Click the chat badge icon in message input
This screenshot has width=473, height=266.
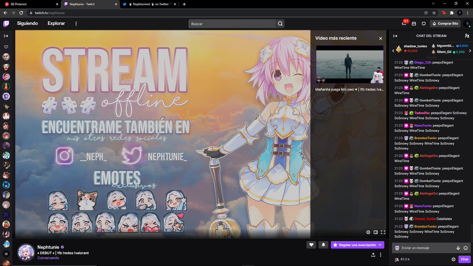[397, 248]
